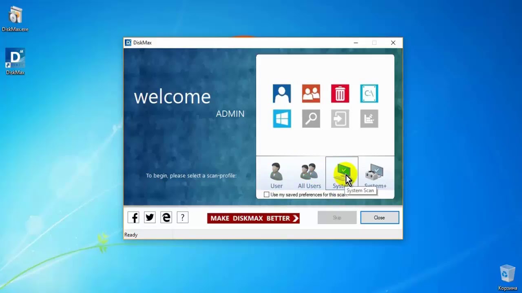Click the teal C:\ drive icon tile
The width and height of the screenshot is (522, 293).
point(369,94)
